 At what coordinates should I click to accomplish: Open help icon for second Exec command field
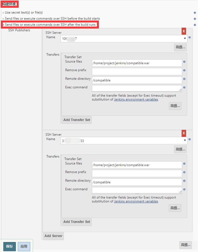pyautogui.click(x=184, y=189)
